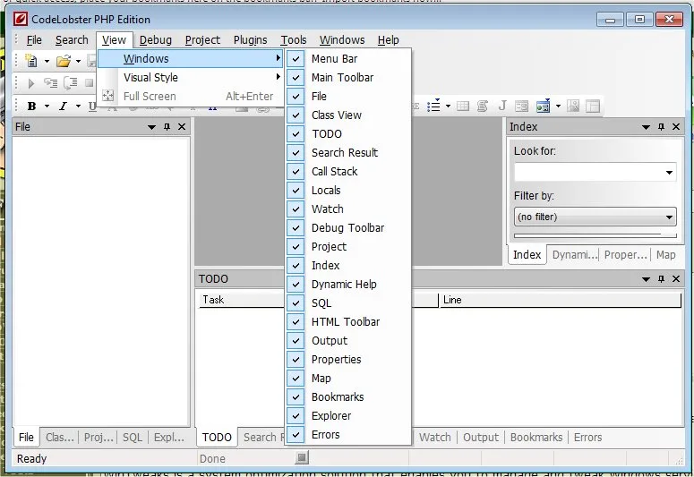Viewport: 694px width, 477px height.
Task: Click the Index panel horizontal scrollbar
Action: click(595, 236)
